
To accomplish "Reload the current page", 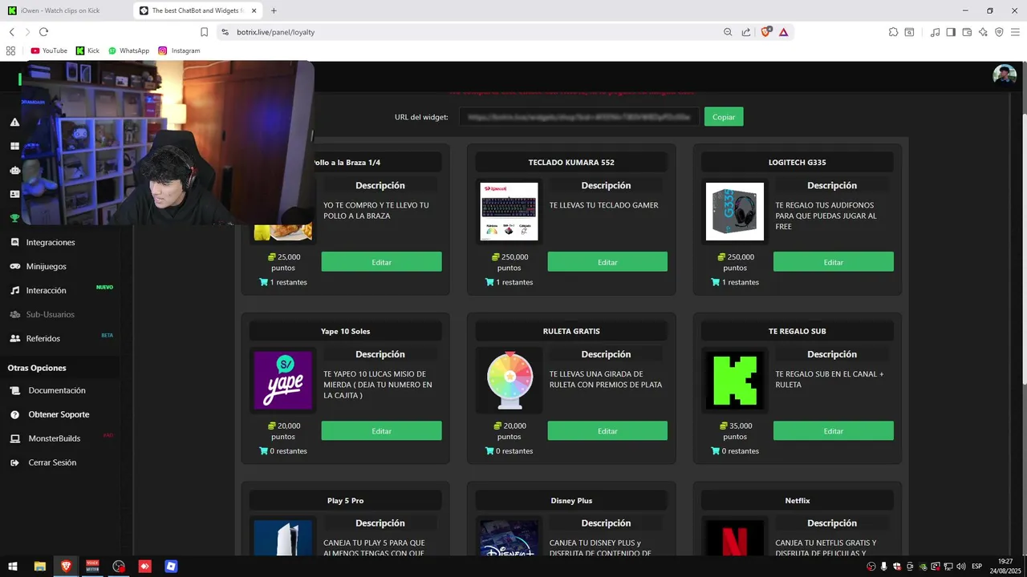I will pos(43,32).
